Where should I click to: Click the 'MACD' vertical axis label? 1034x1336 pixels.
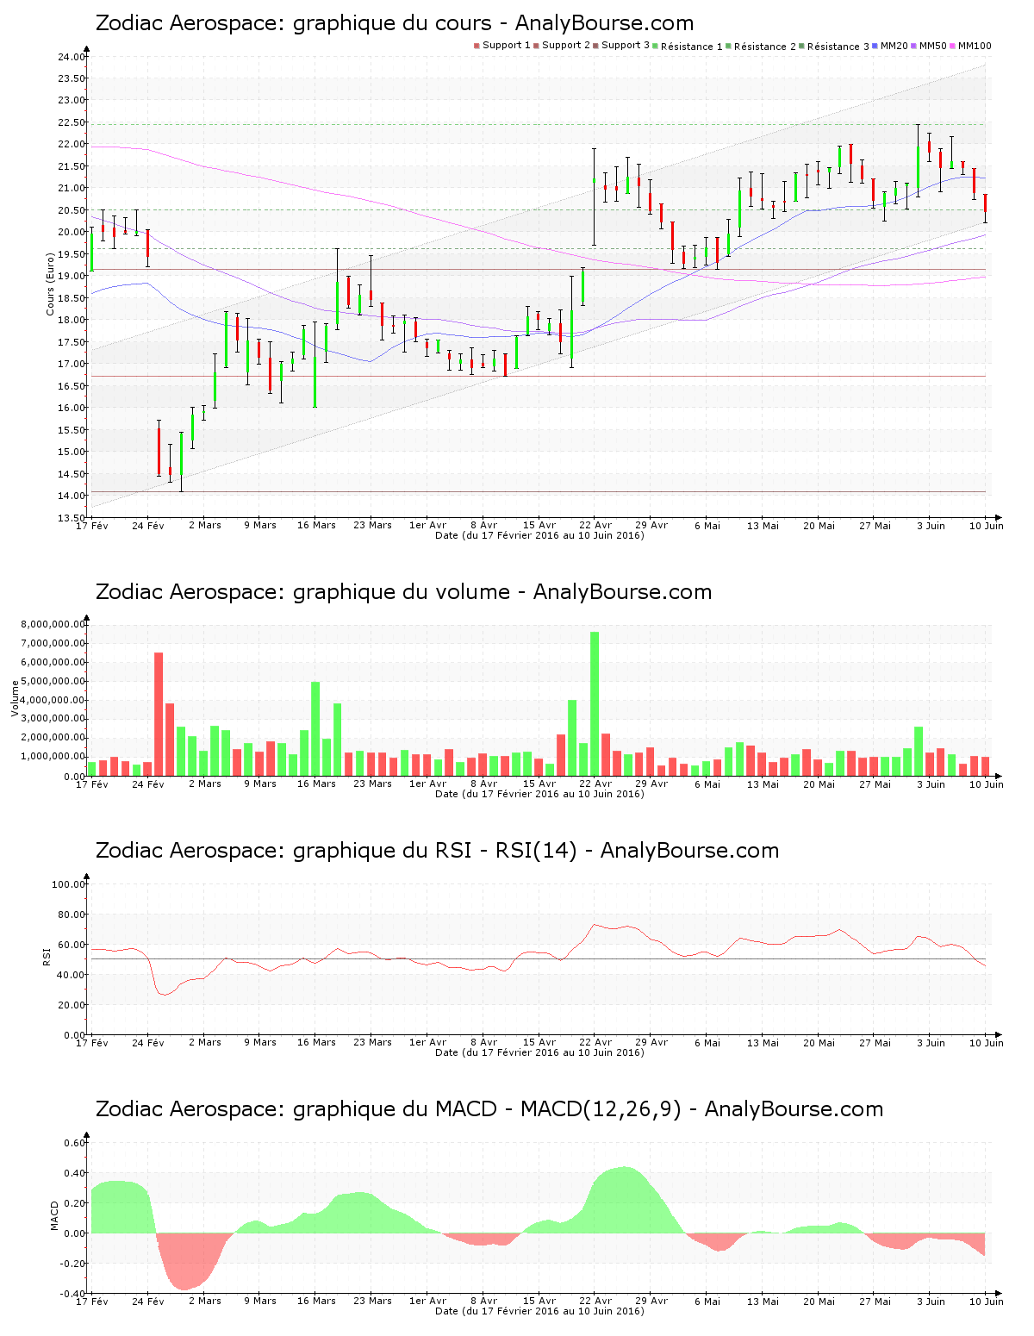(x=54, y=1215)
